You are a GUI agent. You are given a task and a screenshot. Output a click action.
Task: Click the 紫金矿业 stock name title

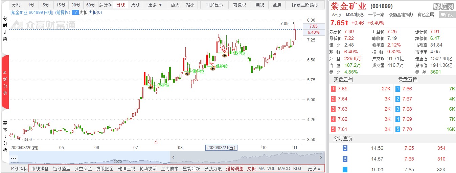tap(348, 6)
